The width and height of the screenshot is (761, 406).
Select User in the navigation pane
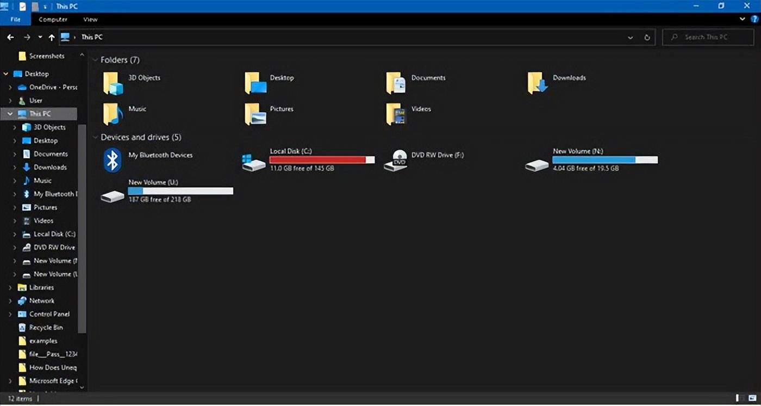30,101
